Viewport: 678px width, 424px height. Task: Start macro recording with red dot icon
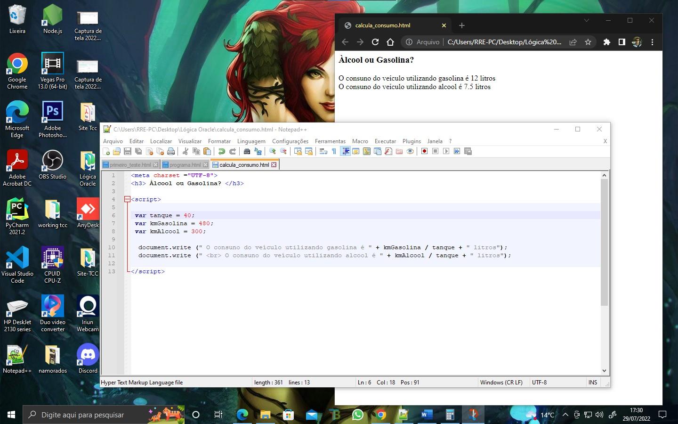pos(424,151)
